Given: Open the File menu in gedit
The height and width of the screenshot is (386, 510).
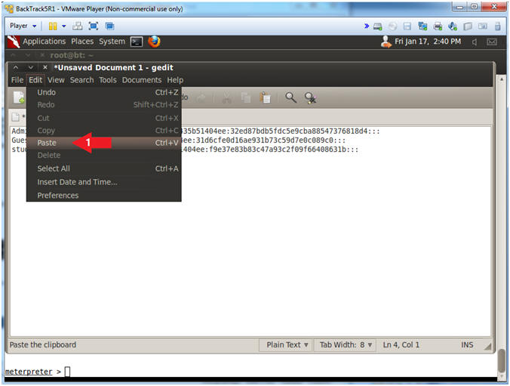Looking at the screenshot, I should pos(17,80).
